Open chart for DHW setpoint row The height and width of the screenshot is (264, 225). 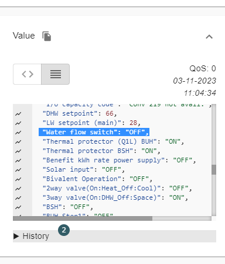pyautogui.click(x=18, y=114)
